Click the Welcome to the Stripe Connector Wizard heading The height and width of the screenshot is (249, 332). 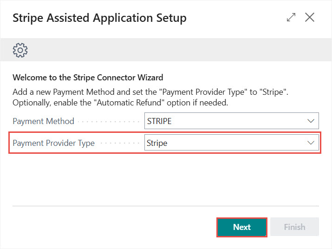88,77
